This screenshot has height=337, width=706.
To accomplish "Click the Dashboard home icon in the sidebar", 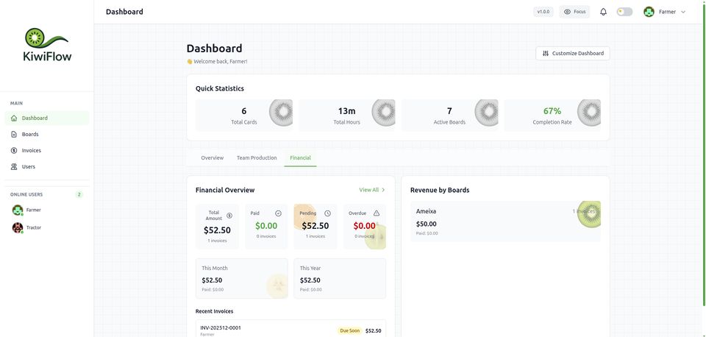I will [x=14, y=118].
